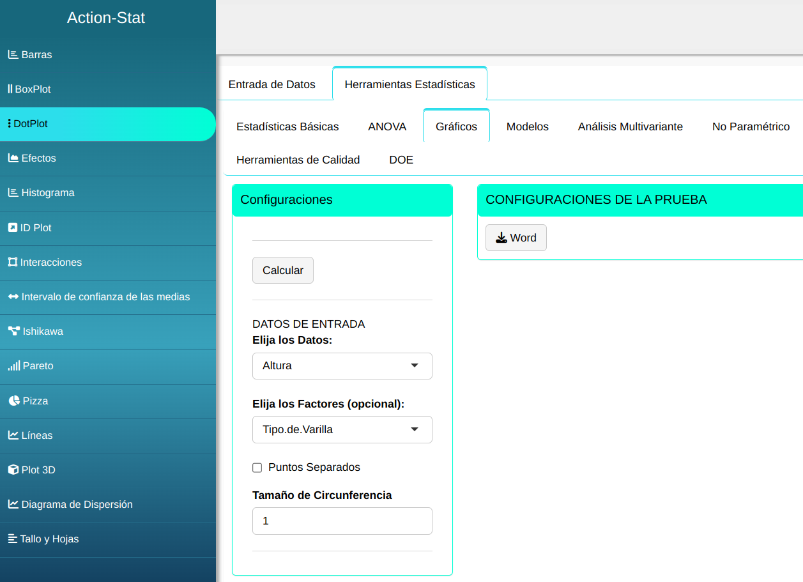
Task: Click the Ishikawa diagram icon
Action: (x=13, y=332)
